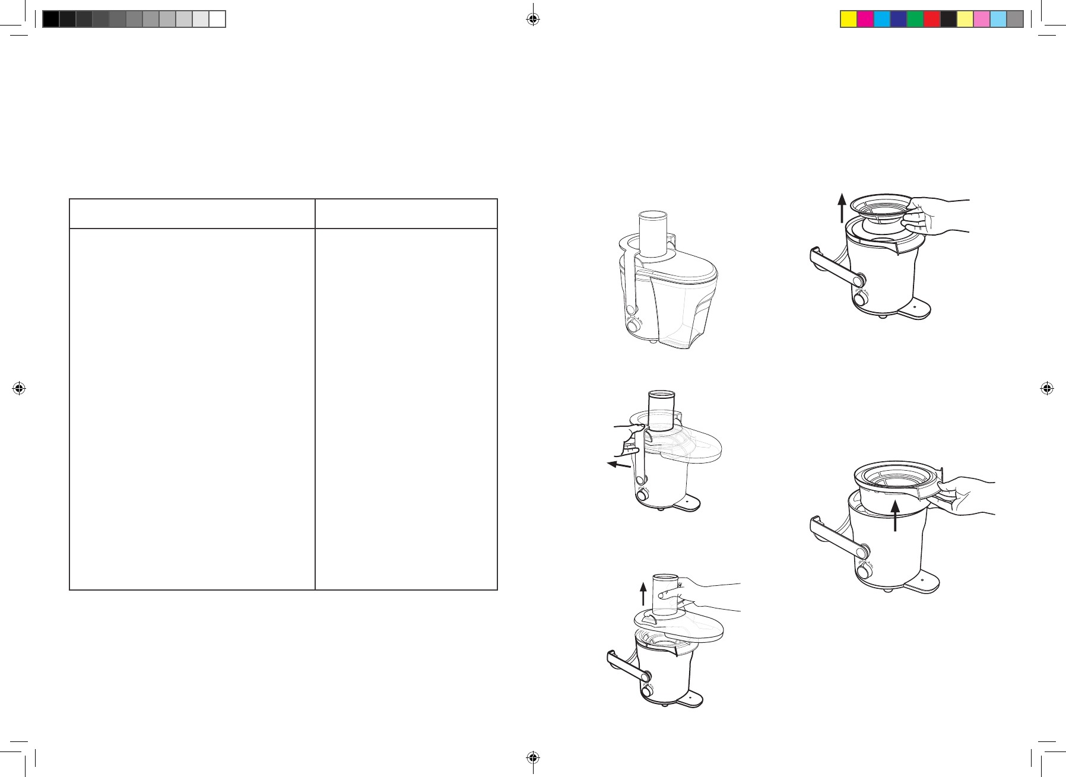Click the upward arrow beside the food pusher
The width and height of the screenshot is (1066, 777).
point(643,593)
